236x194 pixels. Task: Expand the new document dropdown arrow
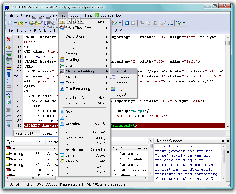[15, 23]
